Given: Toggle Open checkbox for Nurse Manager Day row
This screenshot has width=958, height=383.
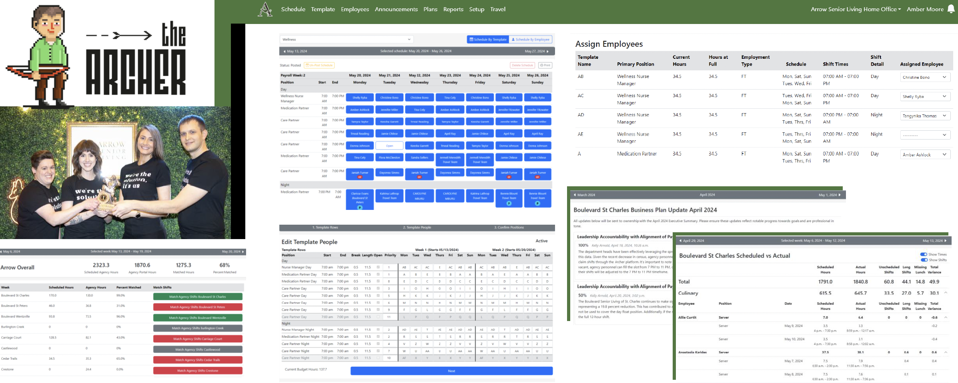Looking at the screenshot, I should coord(378,267).
